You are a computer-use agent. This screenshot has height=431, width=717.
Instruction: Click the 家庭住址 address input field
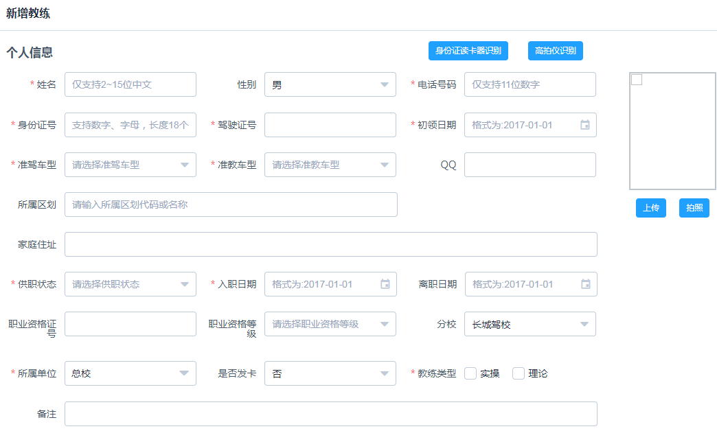pos(330,244)
